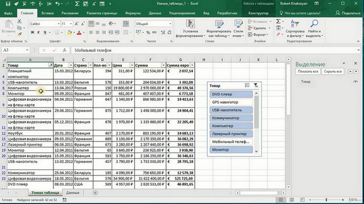Open the font size 11 dropdown
This screenshot has width=364, height=204.
point(71,24)
